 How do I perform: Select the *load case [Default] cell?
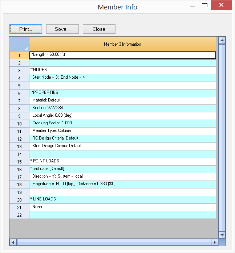122,169
